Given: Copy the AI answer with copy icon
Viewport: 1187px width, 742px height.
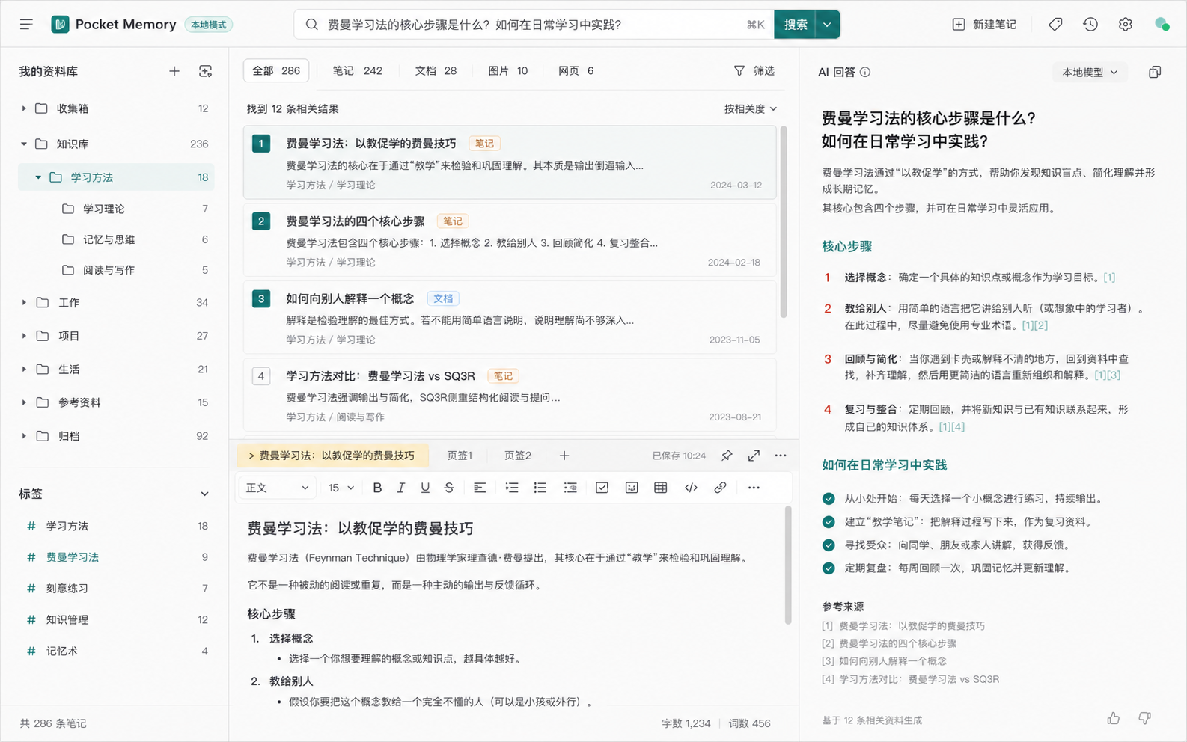Looking at the screenshot, I should (1155, 72).
